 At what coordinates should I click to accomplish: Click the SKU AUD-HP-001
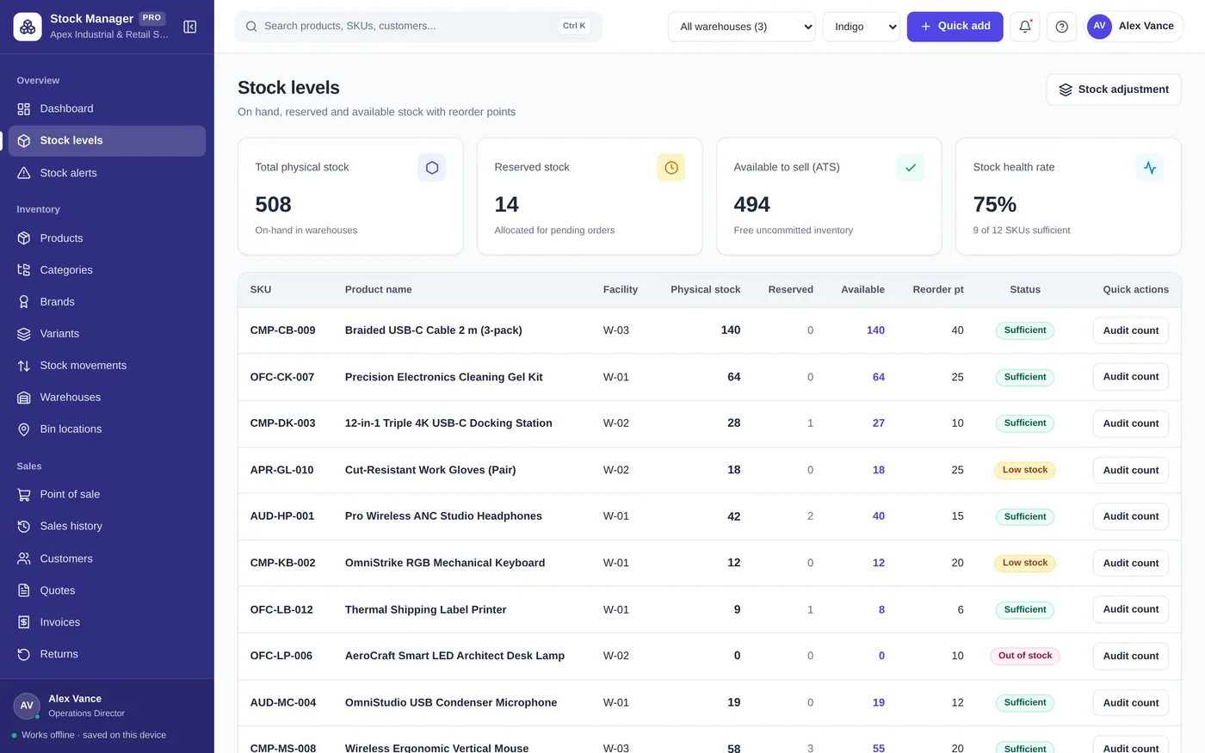[x=282, y=516]
